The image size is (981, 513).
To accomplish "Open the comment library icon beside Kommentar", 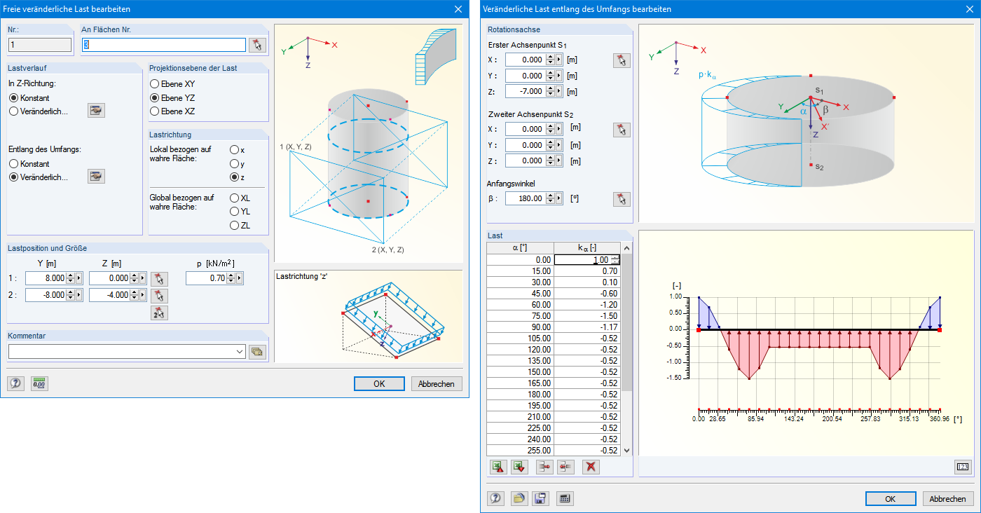I will [257, 352].
